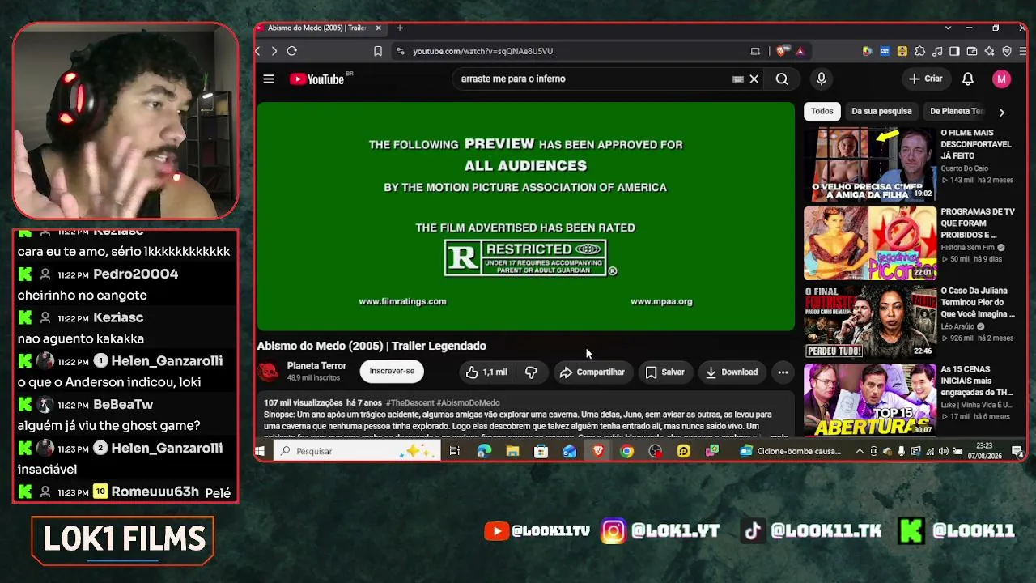
Task: Click the Compartilhar share button
Action: pyautogui.click(x=592, y=372)
